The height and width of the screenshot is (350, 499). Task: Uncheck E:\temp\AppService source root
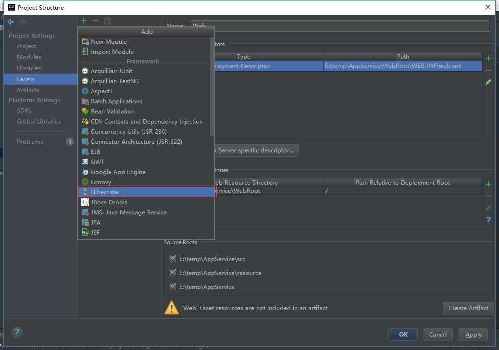point(173,287)
